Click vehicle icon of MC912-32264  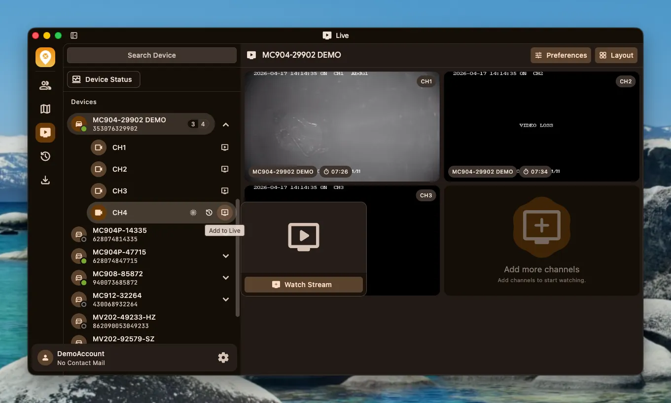click(x=79, y=299)
